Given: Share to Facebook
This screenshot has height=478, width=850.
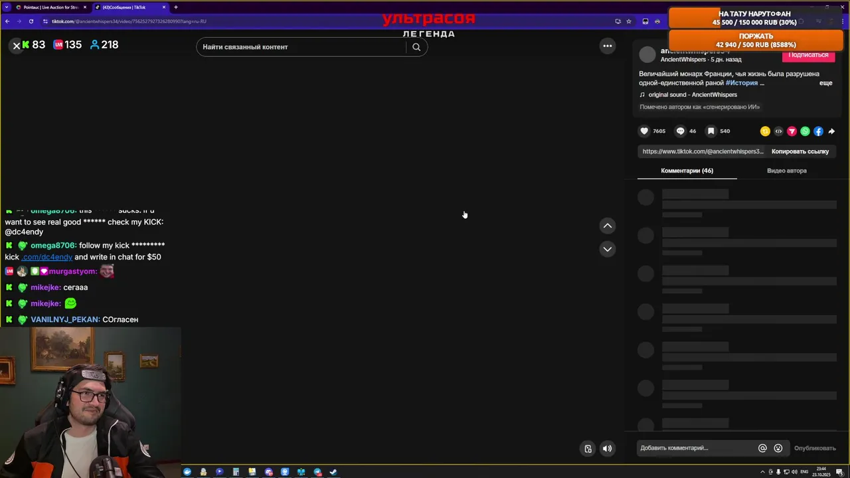Looking at the screenshot, I should coord(818,131).
